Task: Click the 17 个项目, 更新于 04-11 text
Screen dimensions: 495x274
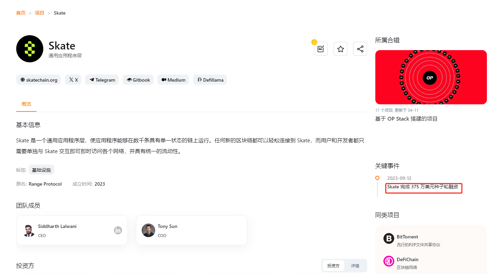Action: tap(397, 110)
